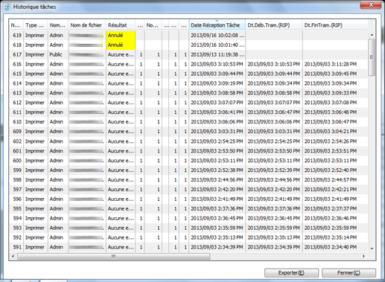Image resolution: width=385 pixels, height=282 pixels.
Task: Click end date 2013/09/03 2:37:37 PM
Action: 331,208
